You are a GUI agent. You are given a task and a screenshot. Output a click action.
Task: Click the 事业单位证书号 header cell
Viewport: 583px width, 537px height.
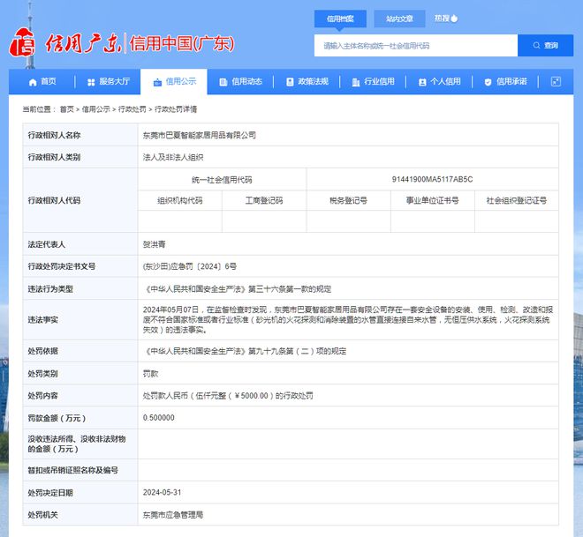pos(433,200)
